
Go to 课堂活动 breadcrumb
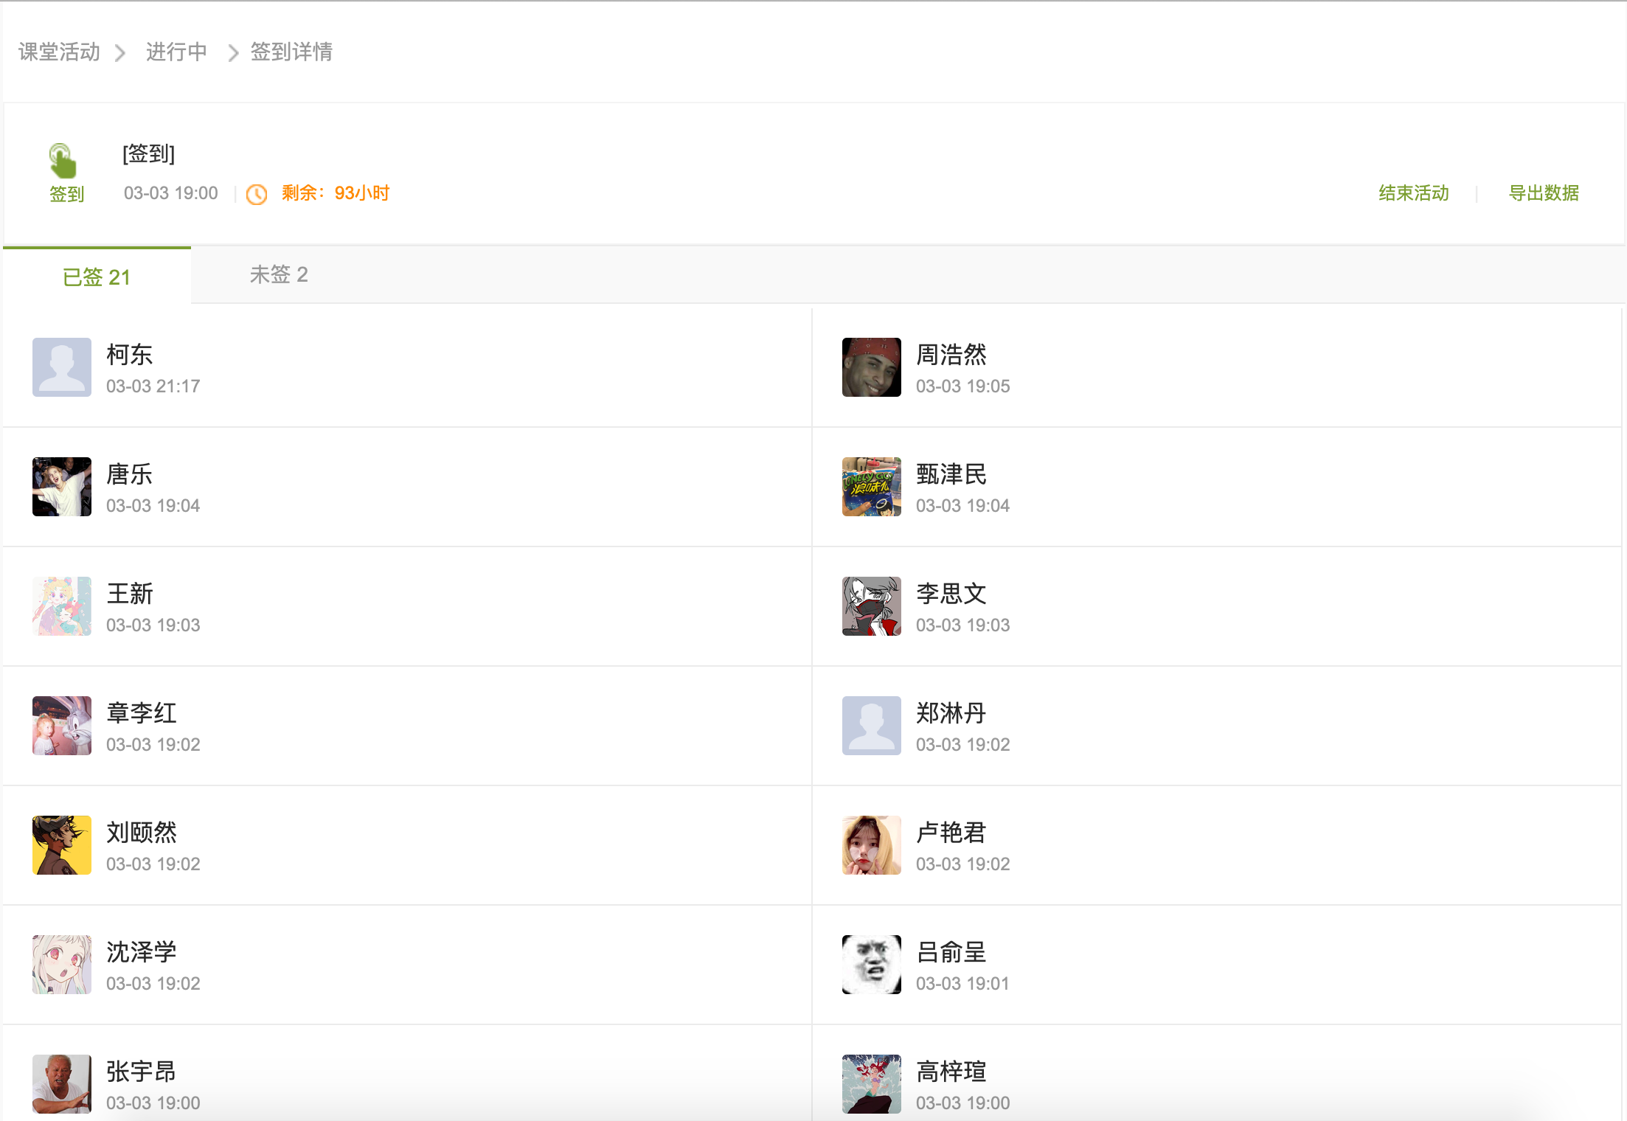59,52
